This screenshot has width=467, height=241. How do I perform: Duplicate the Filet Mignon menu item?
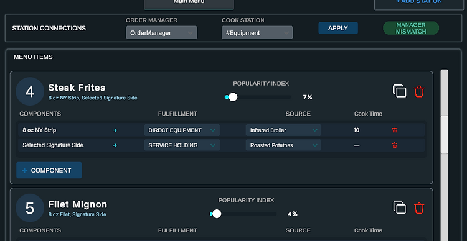(x=399, y=207)
